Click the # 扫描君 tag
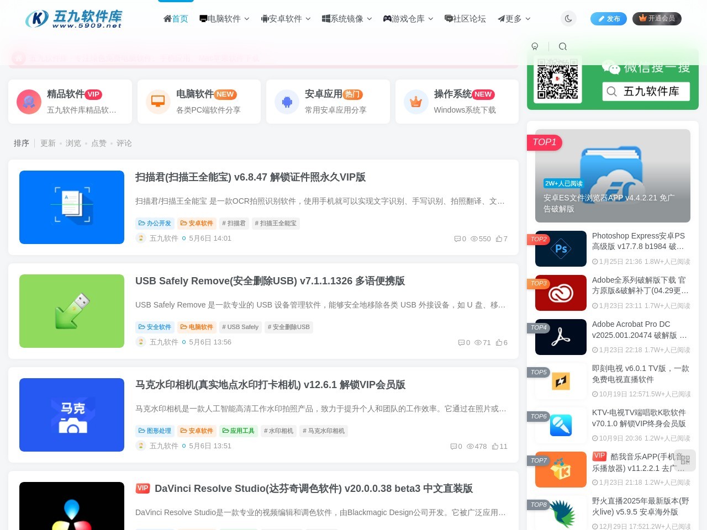Image resolution: width=707 pixels, height=530 pixels. coord(234,223)
